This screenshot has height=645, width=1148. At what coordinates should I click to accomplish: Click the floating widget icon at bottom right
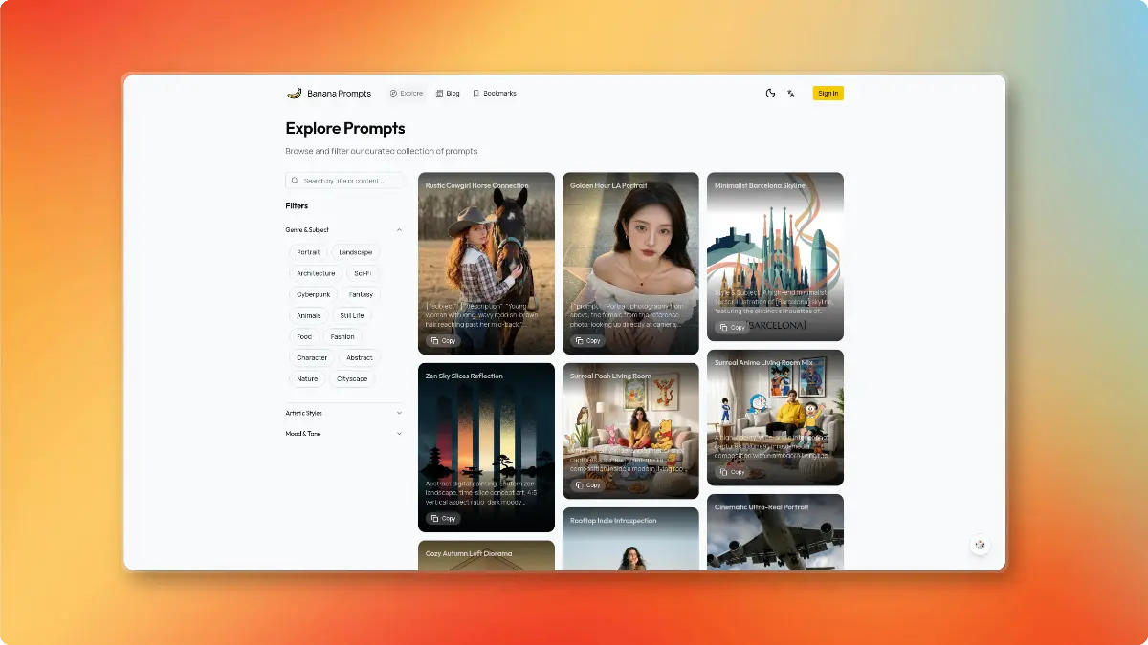coord(980,545)
